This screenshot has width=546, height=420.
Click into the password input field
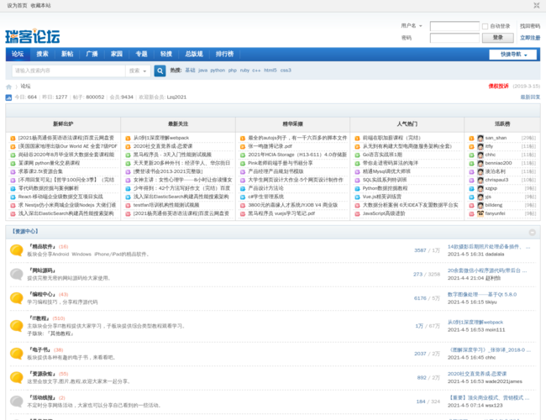454,38
